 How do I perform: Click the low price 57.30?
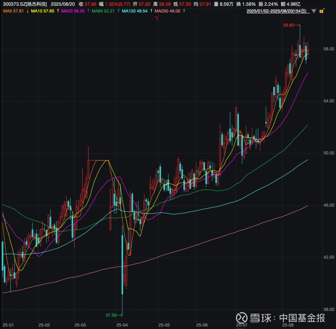(185, 4)
